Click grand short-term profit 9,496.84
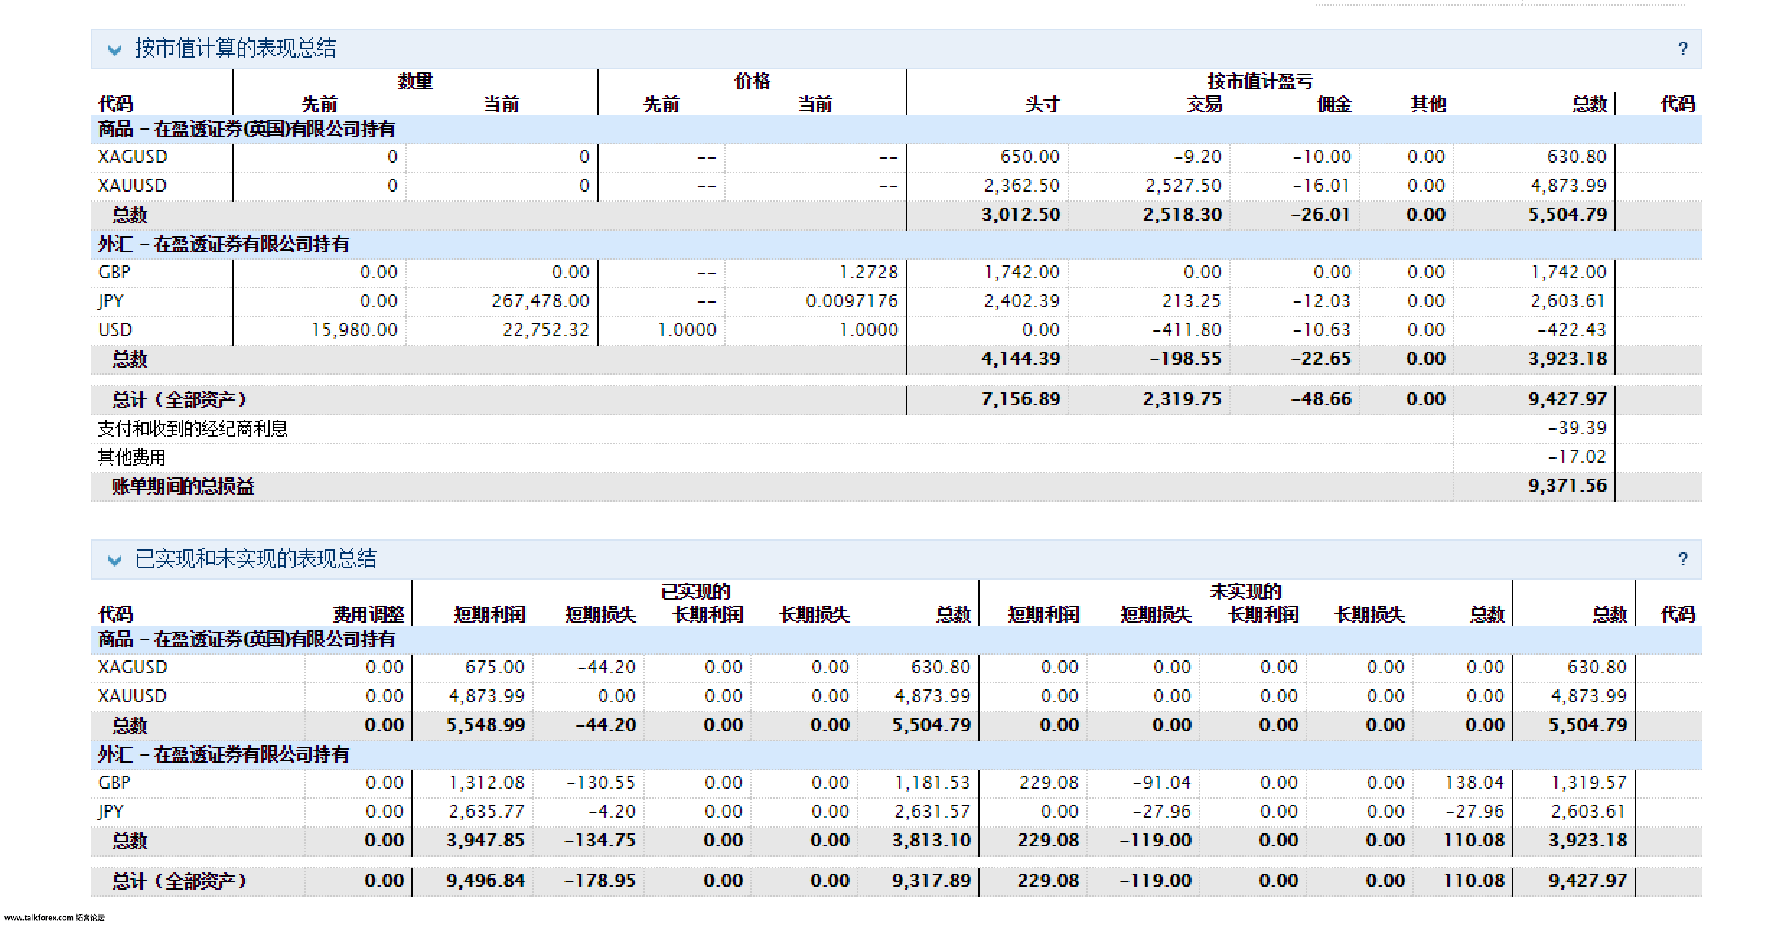Image resolution: width=1781 pixels, height=925 pixels. tap(485, 881)
